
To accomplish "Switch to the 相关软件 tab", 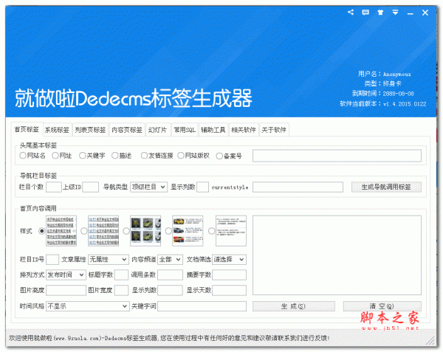I will coord(244,130).
